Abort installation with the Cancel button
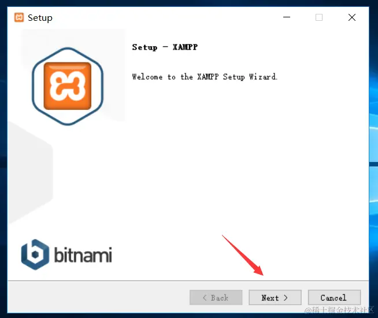378x318 pixels. [335, 298]
